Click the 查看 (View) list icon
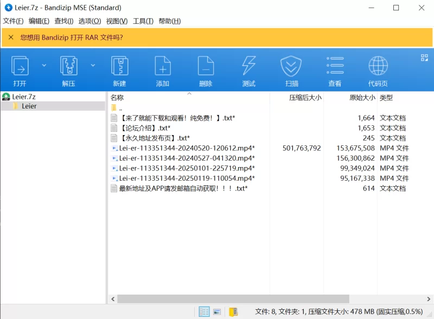The image size is (434, 319). coord(335,66)
